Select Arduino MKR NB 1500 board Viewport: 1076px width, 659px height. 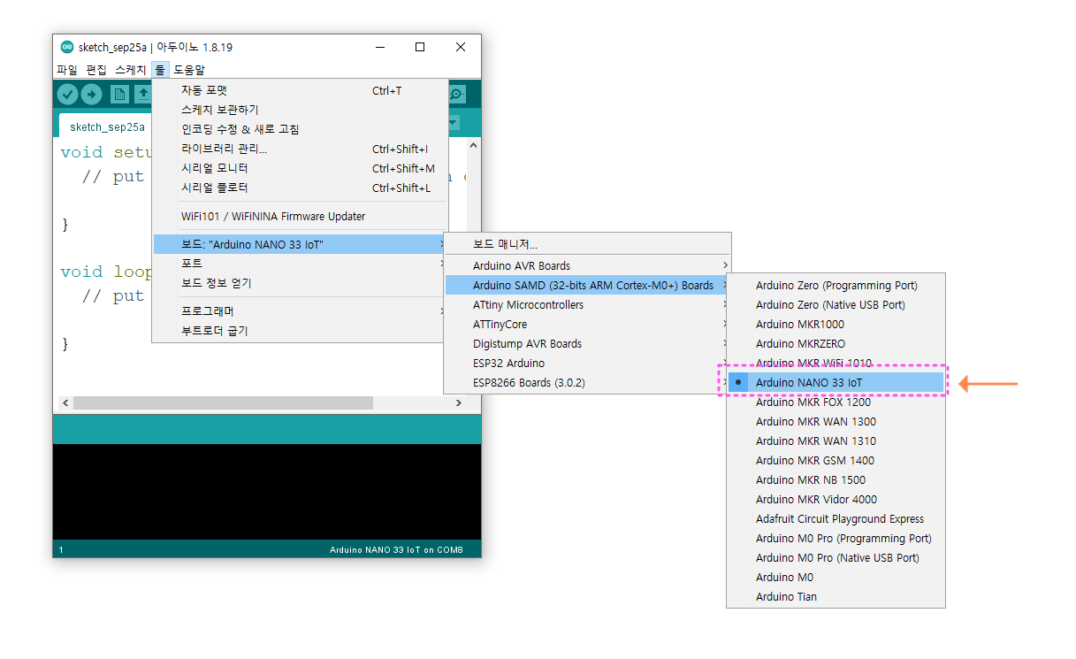click(x=836, y=479)
